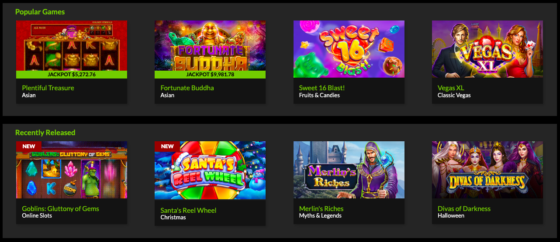Screen dimensions: 560x242
Task: Open the Fortunate Buddha game thumbnail
Action: pyautogui.click(x=210, y=46)
